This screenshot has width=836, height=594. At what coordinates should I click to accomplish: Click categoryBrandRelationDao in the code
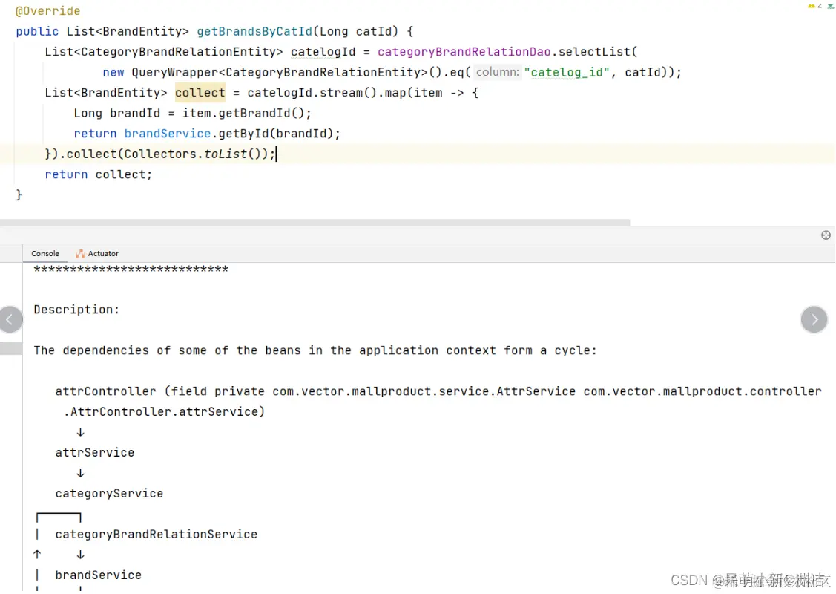click(464, 52)
